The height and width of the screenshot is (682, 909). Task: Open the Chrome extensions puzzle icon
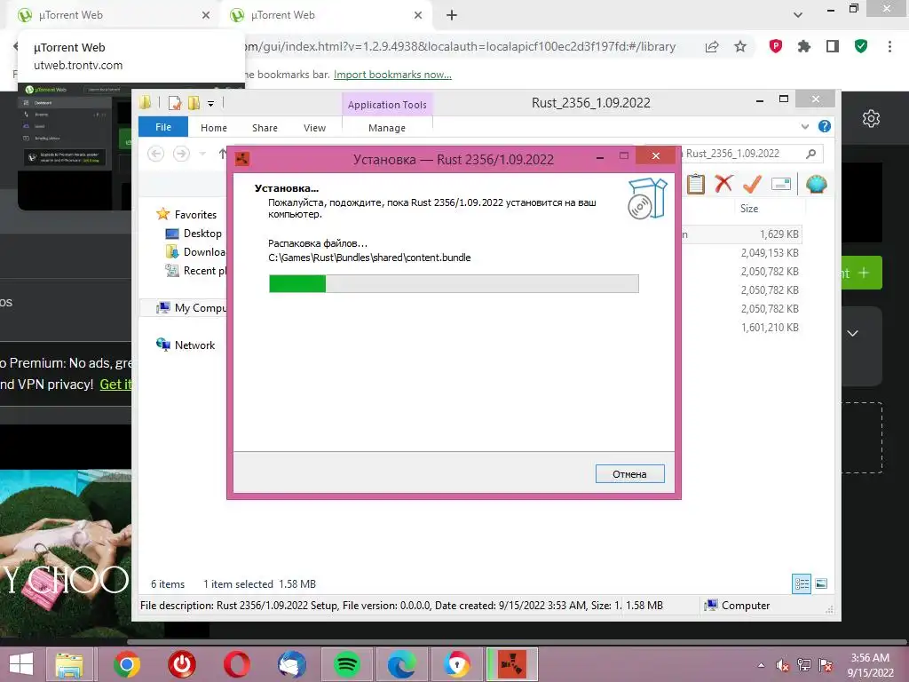[x=804, y=46]
